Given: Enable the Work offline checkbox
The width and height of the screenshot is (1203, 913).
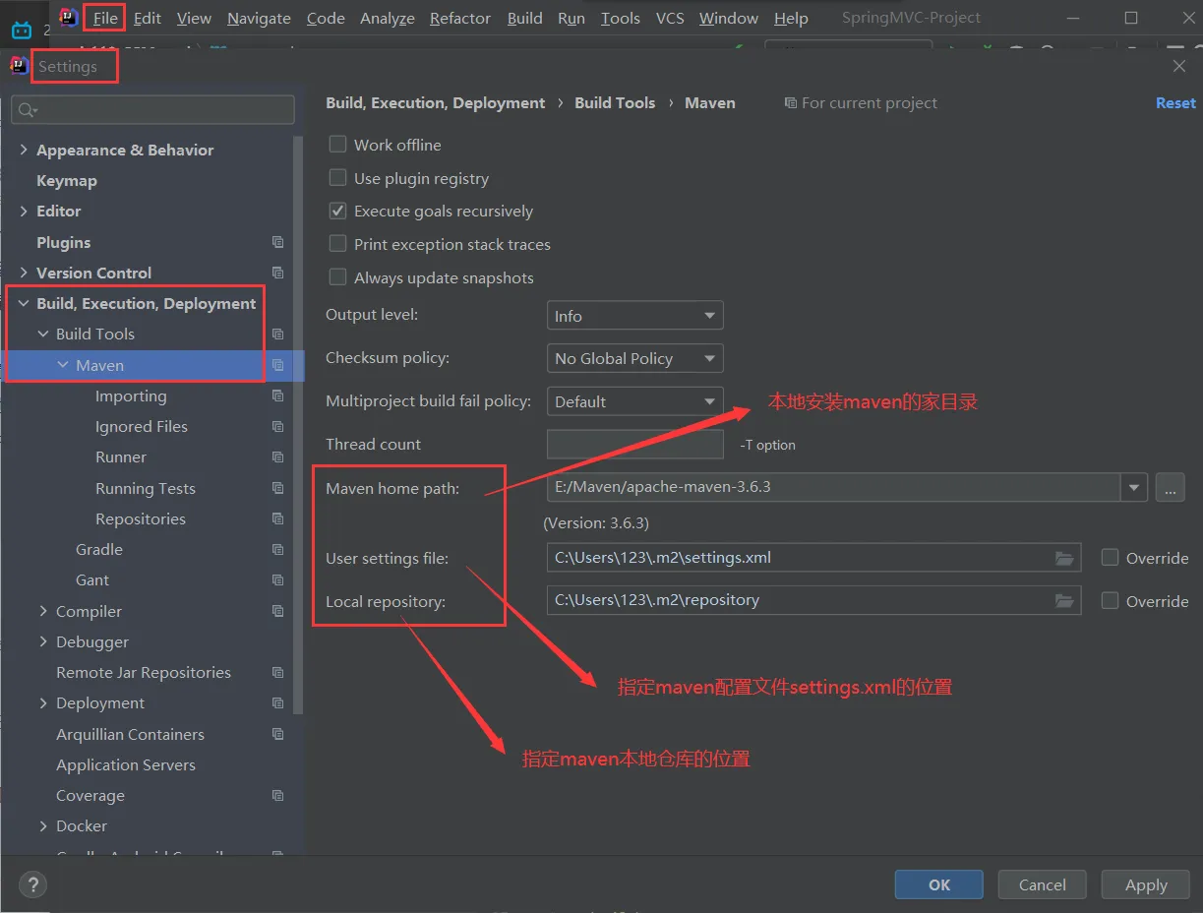Looking at the screenshot, I should (x=338, y=145).
